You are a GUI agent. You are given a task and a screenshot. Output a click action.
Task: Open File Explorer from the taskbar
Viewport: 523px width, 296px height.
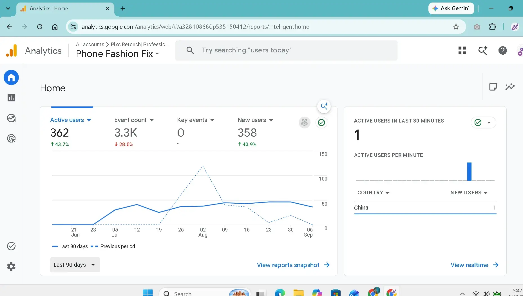[298, 293]
